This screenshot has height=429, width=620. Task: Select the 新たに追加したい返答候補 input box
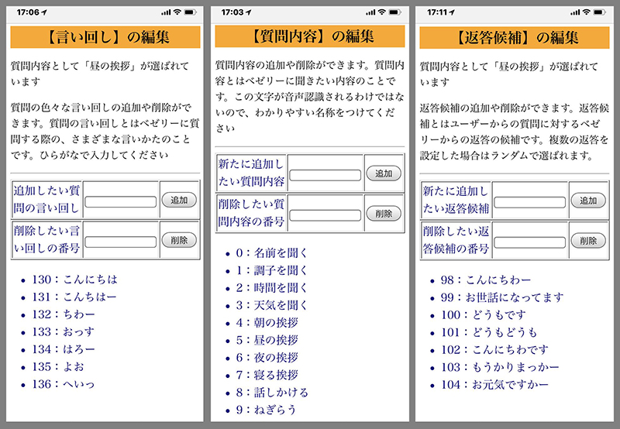529,201
